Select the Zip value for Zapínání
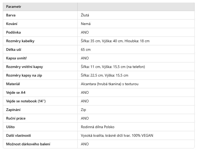This screenshot has width=204, height=150. click(83, 110)
